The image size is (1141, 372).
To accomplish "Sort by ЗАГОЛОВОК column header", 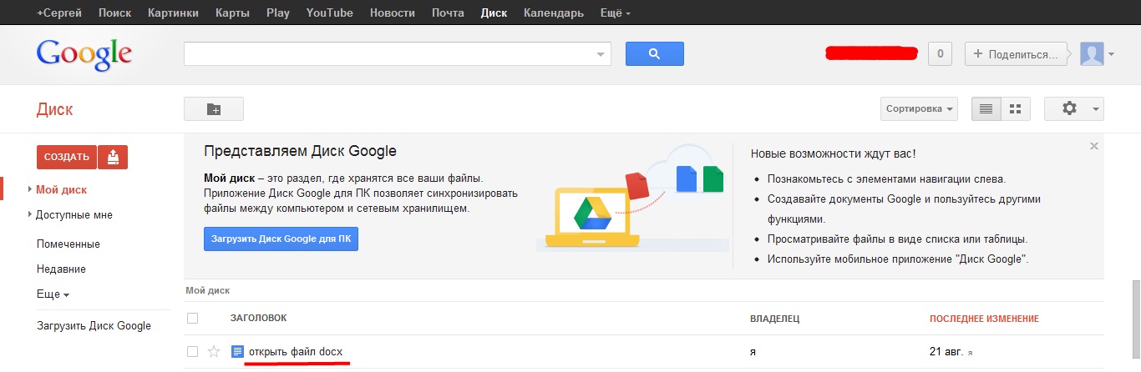I will click(x=258, y=319).
